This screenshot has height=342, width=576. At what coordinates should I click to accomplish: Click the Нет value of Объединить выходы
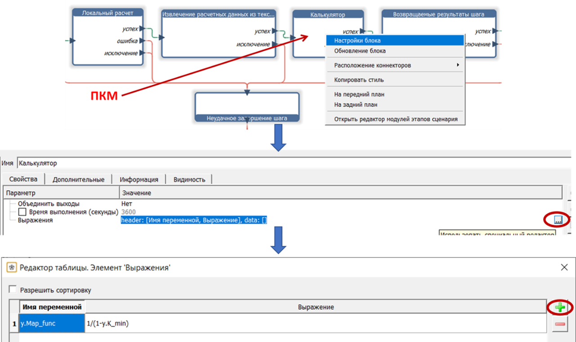click(x=127, y=204)
